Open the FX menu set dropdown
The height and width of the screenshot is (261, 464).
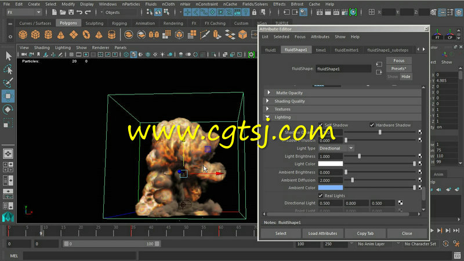point(24,12)
